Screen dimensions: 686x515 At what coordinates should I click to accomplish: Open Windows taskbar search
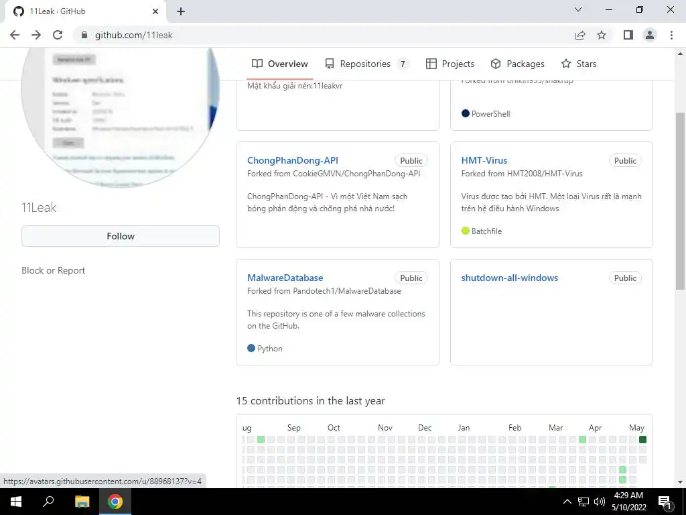tap(48, 502)
